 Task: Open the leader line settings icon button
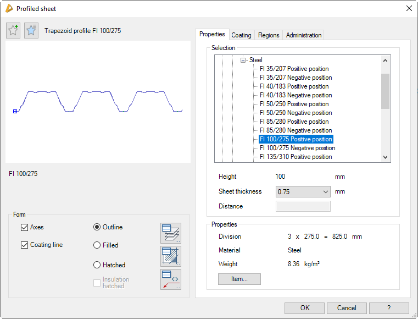tap(171, 279)
